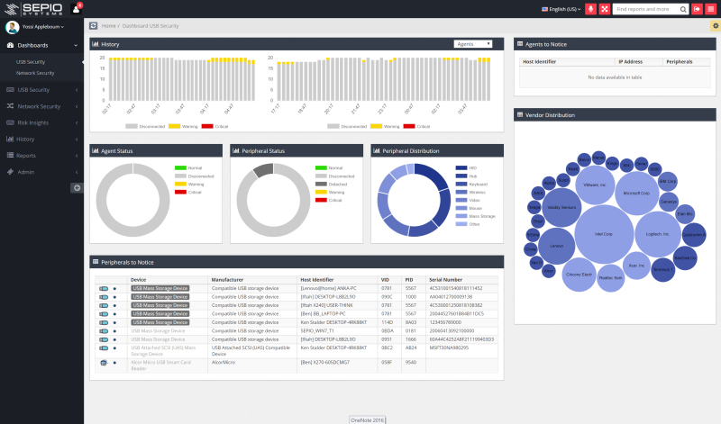Collapse the sidebar with the arrow button
Screen dimensions: 721x424
pyautogui.click(x=77, y=187)
